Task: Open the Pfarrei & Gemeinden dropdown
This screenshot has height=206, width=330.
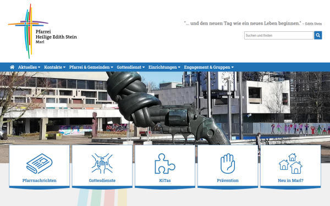Action: 91,67
